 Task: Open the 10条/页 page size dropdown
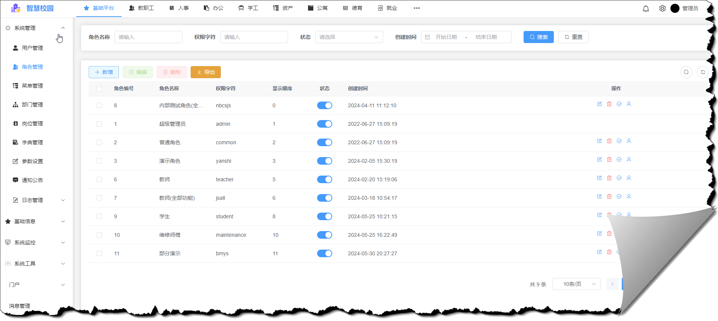576,284
